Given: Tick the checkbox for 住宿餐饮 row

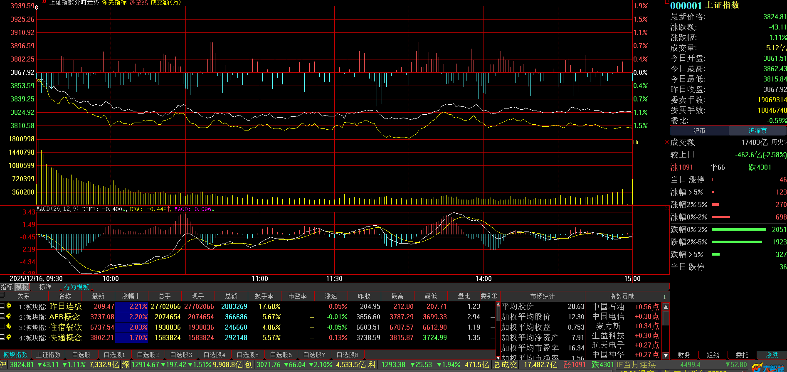Looking at the screenshot, I should tap(2, 327).
